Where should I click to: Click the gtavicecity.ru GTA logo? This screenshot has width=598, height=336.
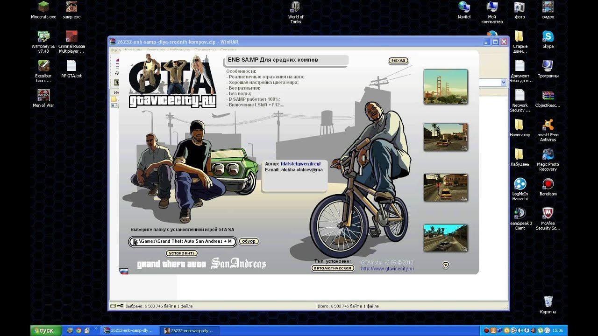(x=173, y=82)
